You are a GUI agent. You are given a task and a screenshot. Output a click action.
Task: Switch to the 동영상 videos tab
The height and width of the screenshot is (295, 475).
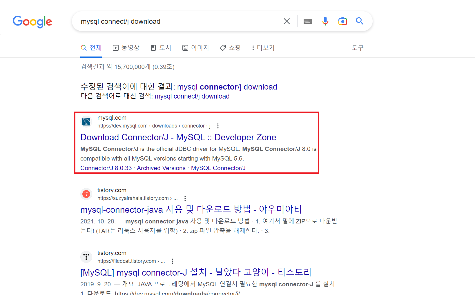[126, 48]
